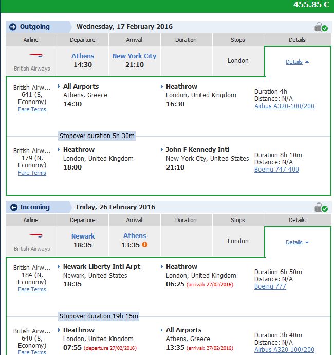Expand John F Kennedy Intl airport triangle
The image size is (334, 355).
[x=162, y=149]
